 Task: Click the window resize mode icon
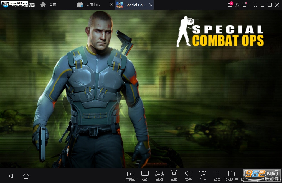(x=255, y=5)
